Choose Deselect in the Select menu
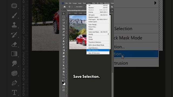The image size is (173, 97). coord(98,8)
